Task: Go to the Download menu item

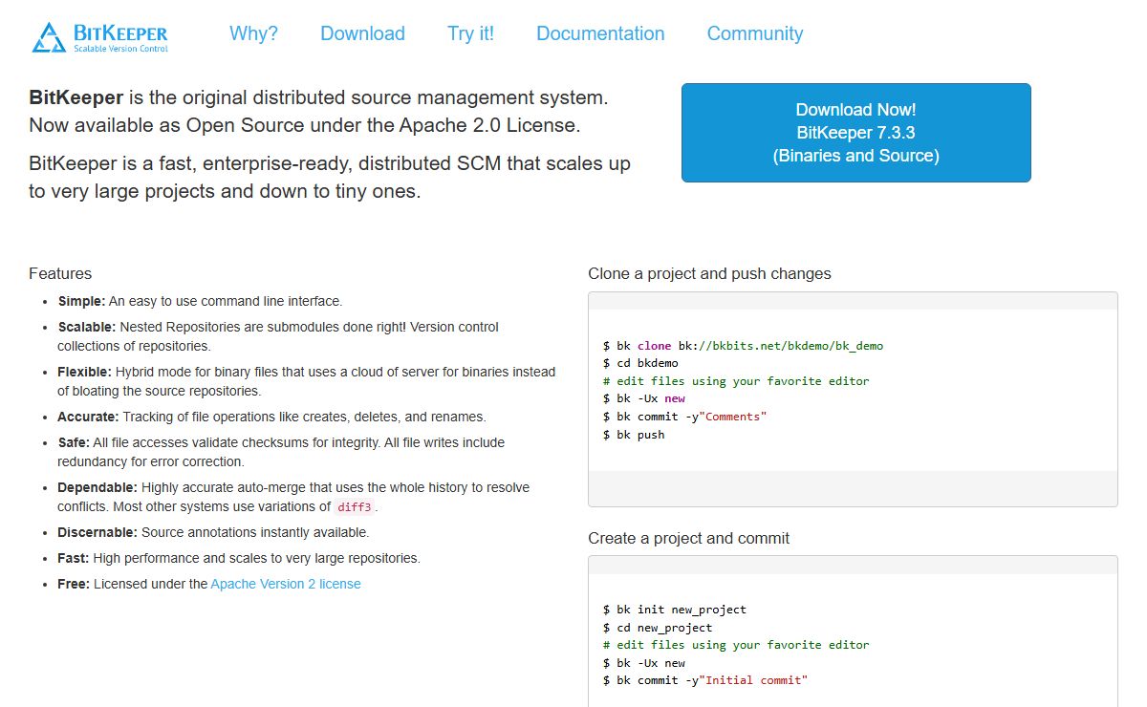Action: pyautogui.click(x=362, y=33)
